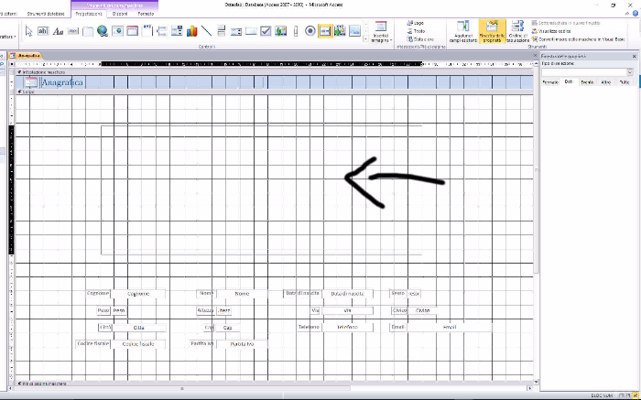Choose the Toggle Button control
The image size is (641, 400).
click(222, 31)
